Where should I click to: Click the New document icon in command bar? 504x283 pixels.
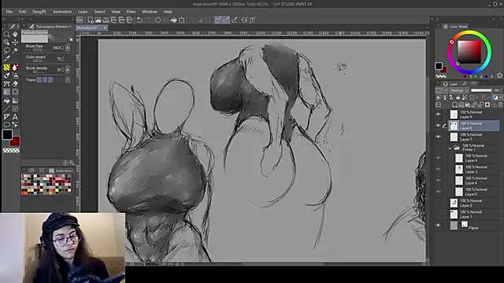[91, 20]
